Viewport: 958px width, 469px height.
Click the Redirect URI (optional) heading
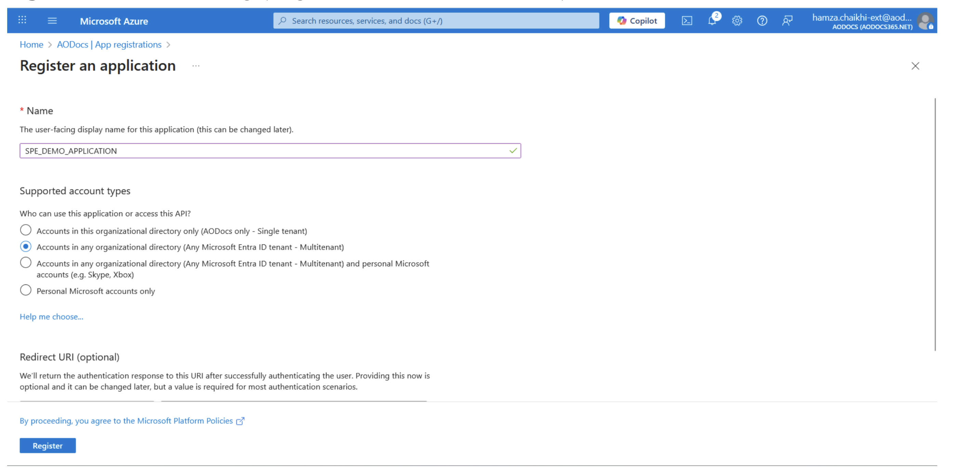[69, 357]
